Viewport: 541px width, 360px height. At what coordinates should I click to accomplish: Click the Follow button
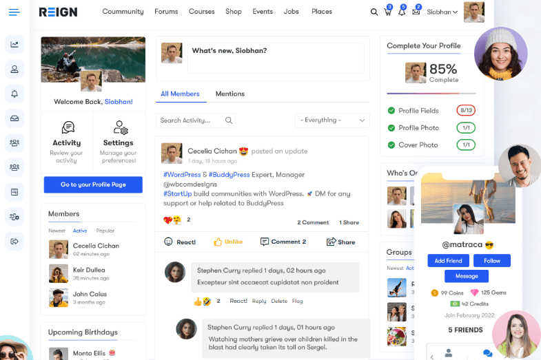click(492, 261)
